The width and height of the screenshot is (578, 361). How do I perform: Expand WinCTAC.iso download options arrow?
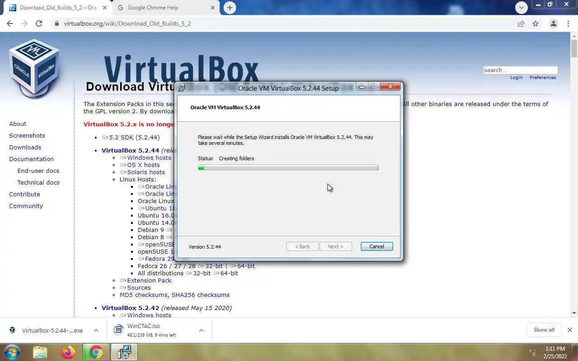[201, 330]
